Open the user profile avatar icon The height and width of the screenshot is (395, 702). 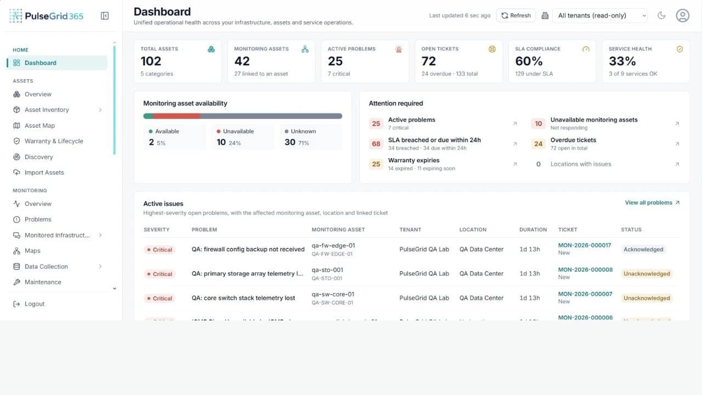(x=682, y=15)
